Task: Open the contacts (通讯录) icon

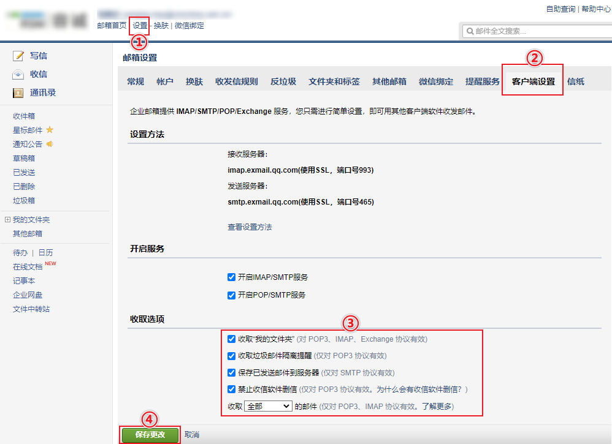Action: coord(19,93)
